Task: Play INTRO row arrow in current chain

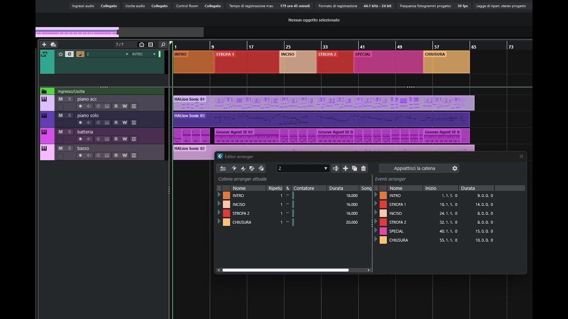Action: [x=219, y=195]
